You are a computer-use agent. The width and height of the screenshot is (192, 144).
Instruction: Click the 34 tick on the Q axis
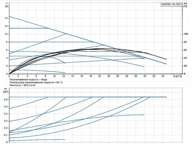coord(163,76)
